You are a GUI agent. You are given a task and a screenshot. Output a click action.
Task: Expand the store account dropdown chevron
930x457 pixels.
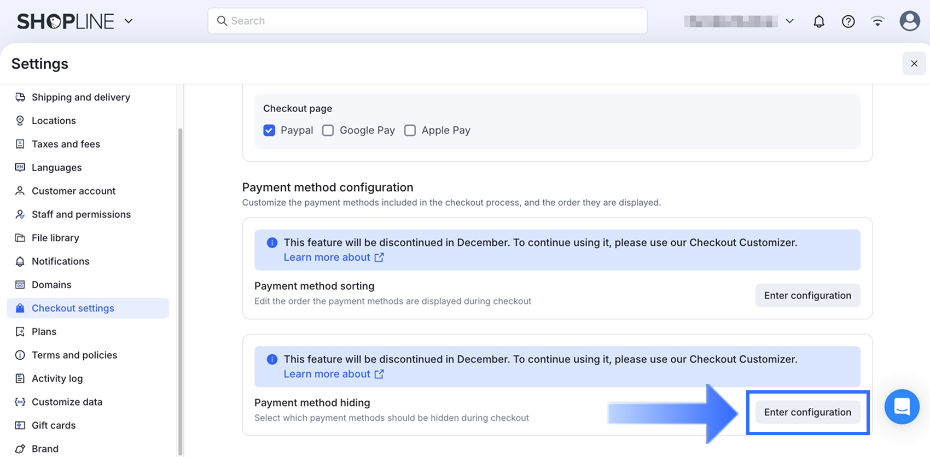789,21
